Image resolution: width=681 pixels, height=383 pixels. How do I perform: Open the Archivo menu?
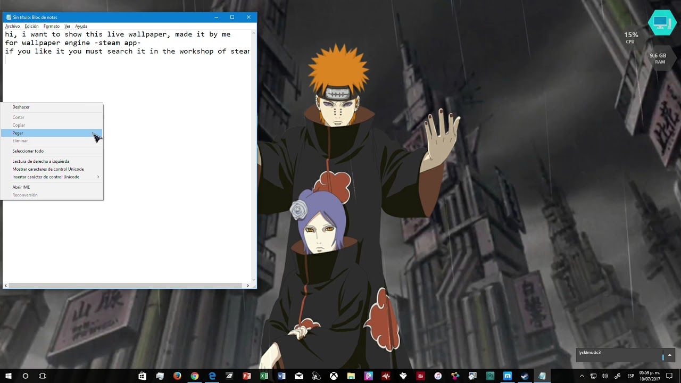(x=12, y=26)
